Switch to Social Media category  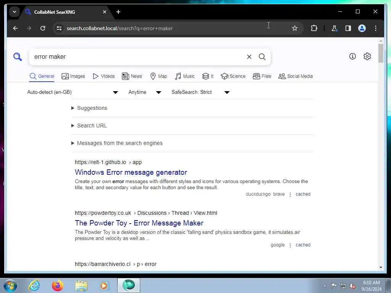296,76
